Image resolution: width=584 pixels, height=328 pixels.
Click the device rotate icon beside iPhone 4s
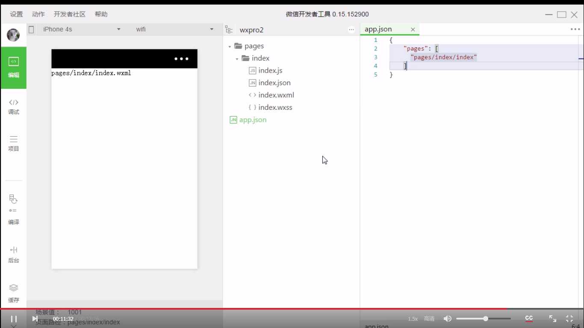click(31, 29)
